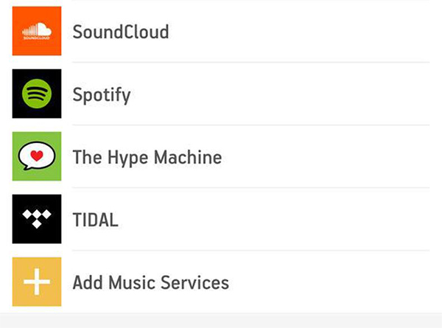Image resolution: width=442 pixels, height=328 pixels.
Task: Click the gray bar below the list
Action: tap(221, 320)
